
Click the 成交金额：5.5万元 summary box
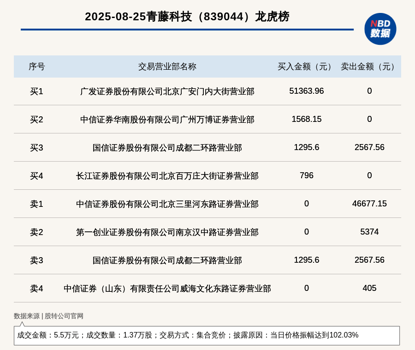click(x=207, y=335)
